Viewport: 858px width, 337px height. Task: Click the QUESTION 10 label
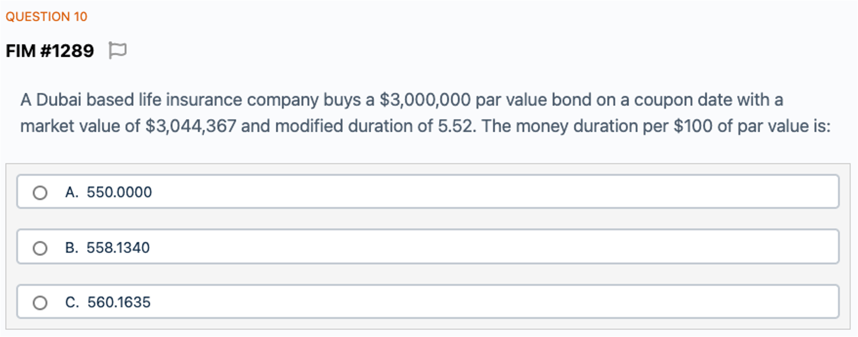point(46,17)
